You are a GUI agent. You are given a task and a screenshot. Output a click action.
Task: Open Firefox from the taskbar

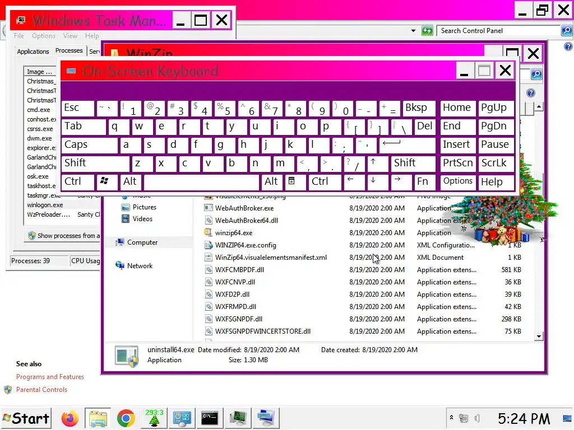click(x=70, y=418)
